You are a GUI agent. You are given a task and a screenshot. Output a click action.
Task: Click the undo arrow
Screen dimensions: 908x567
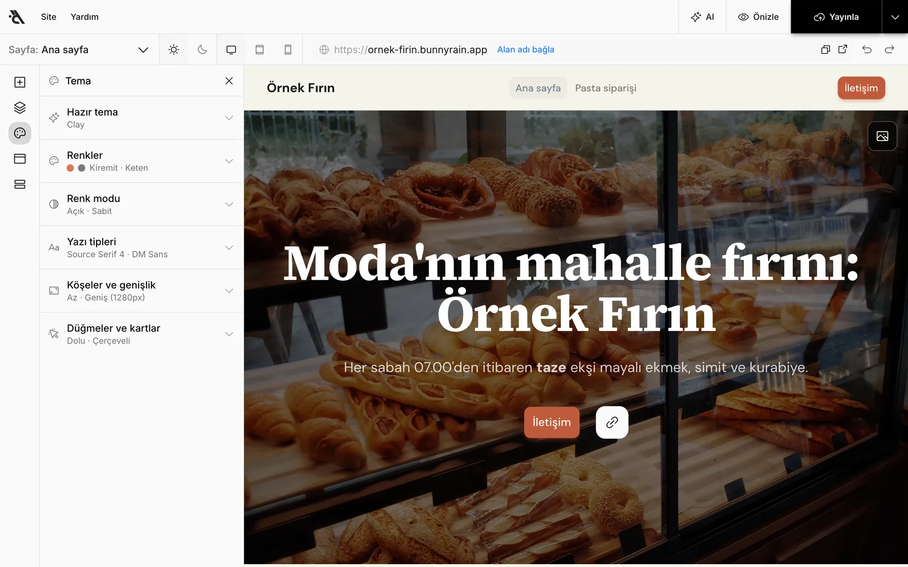coord(867,49)
